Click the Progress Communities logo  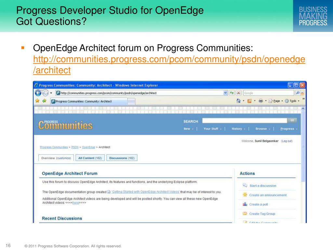click(65, 125)
